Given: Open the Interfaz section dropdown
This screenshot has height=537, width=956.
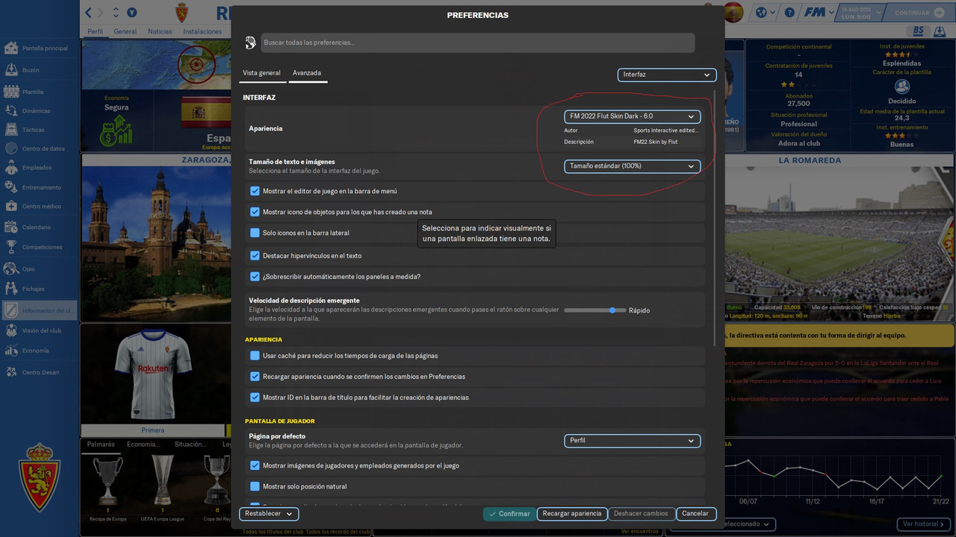Looking at the screenshot, I should click(667, 75).
